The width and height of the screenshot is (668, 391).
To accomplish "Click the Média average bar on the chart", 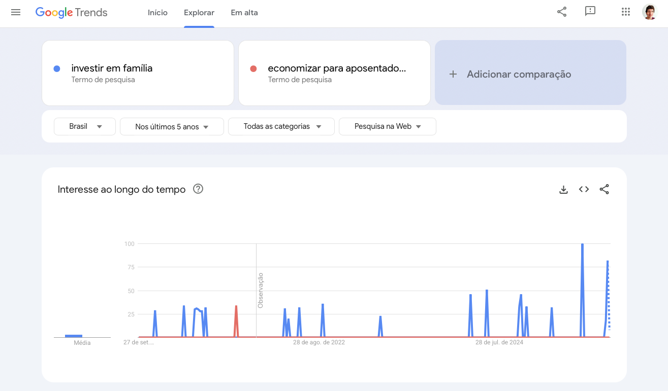I will pyautogui.click(x=74, y=336).
